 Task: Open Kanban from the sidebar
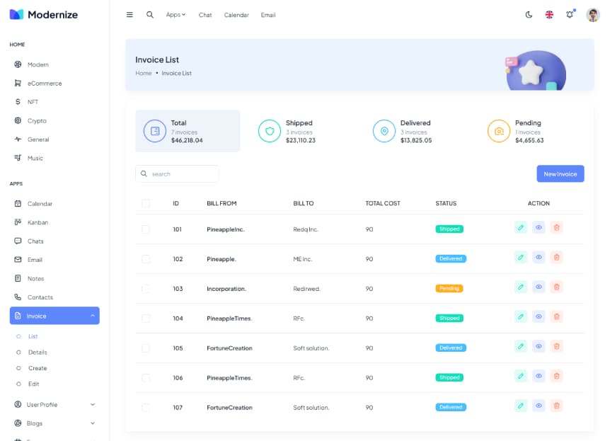point(38,222)
